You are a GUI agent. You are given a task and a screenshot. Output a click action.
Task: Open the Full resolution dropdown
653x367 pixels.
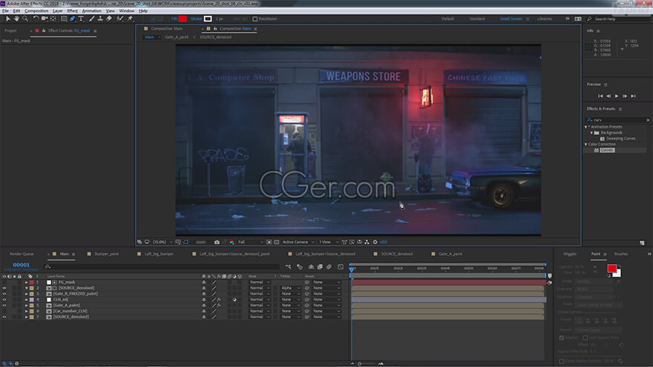click(250, 242)
